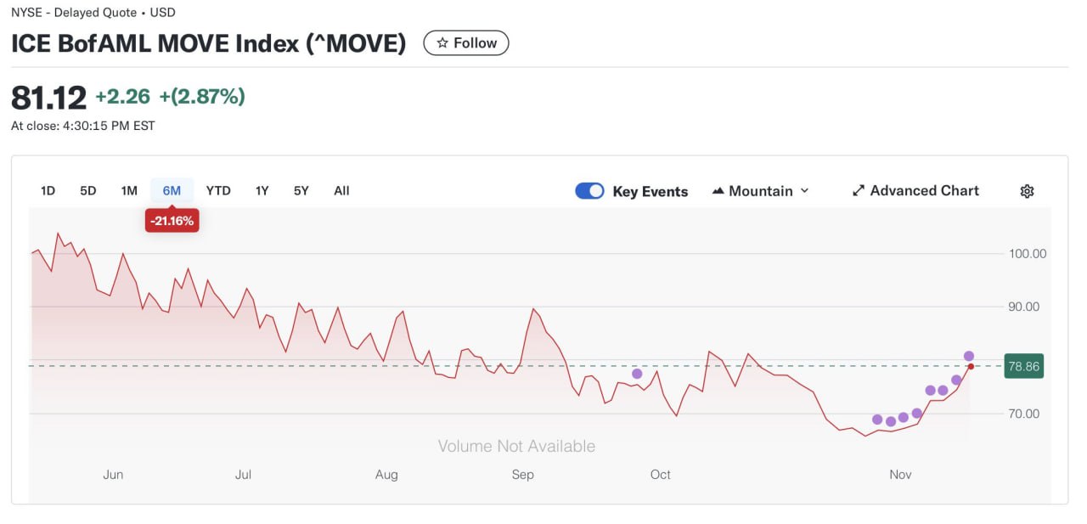
Task: Show the YTD chart range
Action: pyautogui.click(x=218, y=191)
